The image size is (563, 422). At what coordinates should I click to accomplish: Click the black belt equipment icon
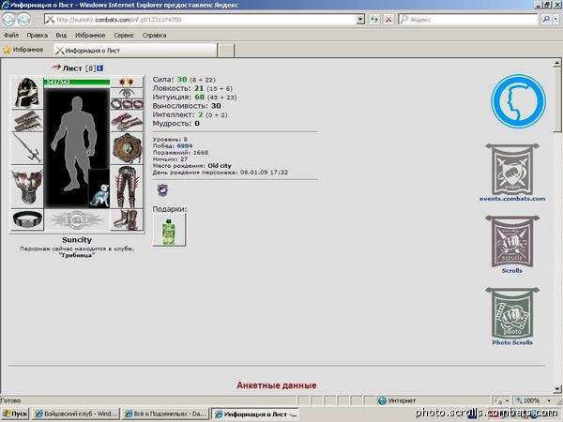27,219
